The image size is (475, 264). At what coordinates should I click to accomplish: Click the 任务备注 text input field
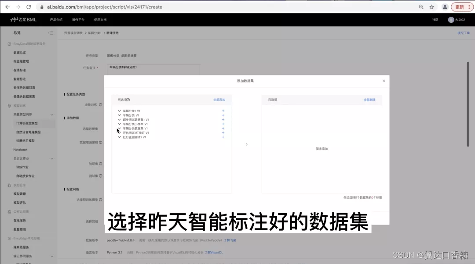click(154, 69)
